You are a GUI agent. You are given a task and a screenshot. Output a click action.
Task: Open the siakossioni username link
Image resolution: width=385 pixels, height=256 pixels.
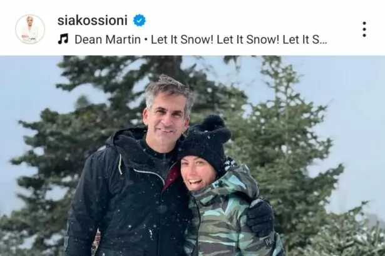click(x=92, y=21)
